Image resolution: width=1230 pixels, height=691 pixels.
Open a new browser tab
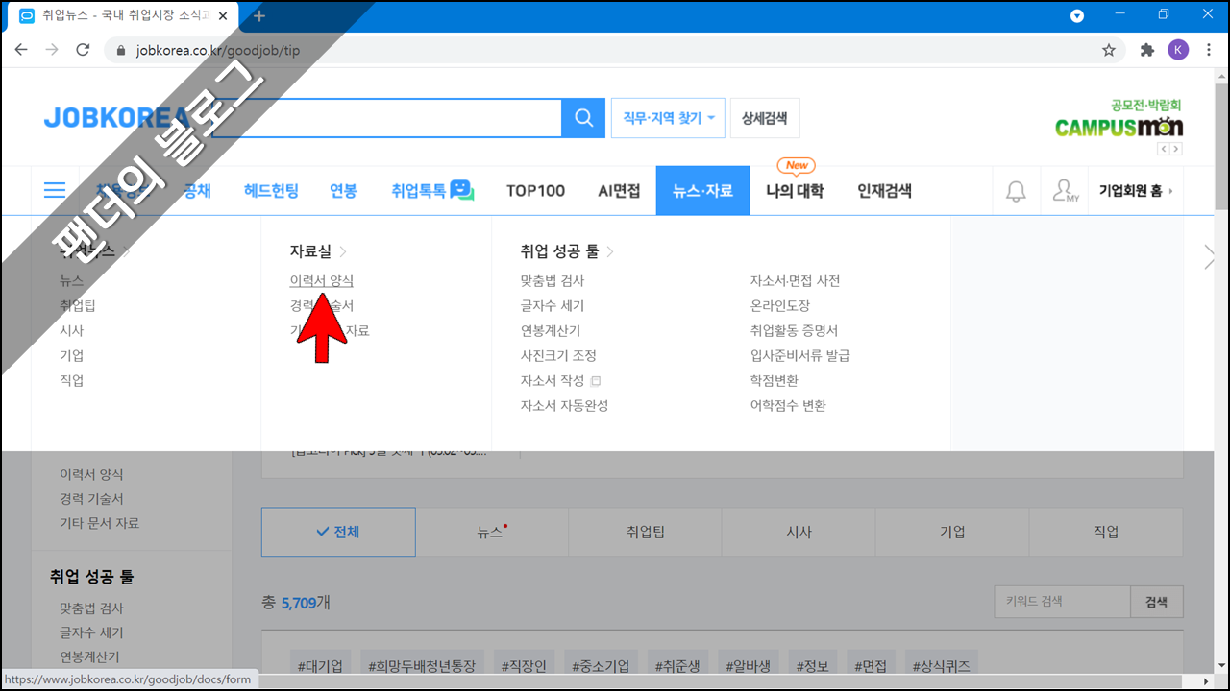[259, 15]
